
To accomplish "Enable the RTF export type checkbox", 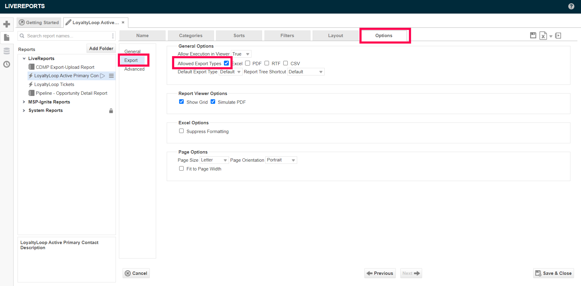I will click(267, 63).
